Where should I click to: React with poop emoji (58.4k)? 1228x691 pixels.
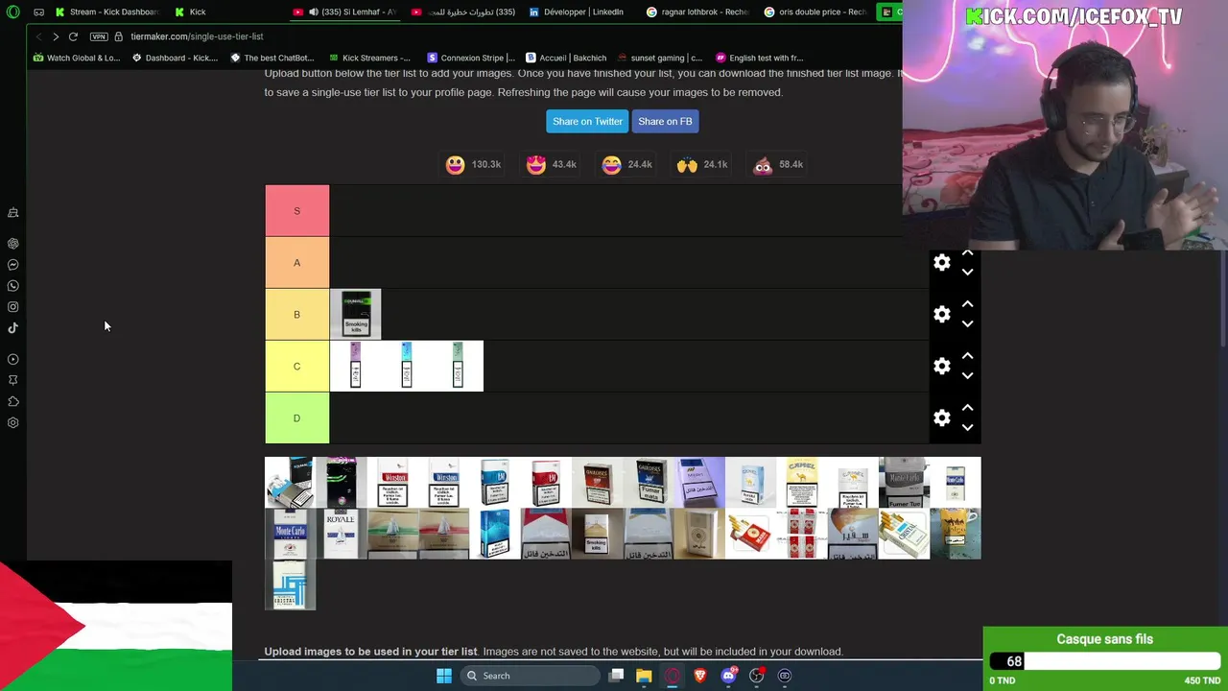coord(763,165)
